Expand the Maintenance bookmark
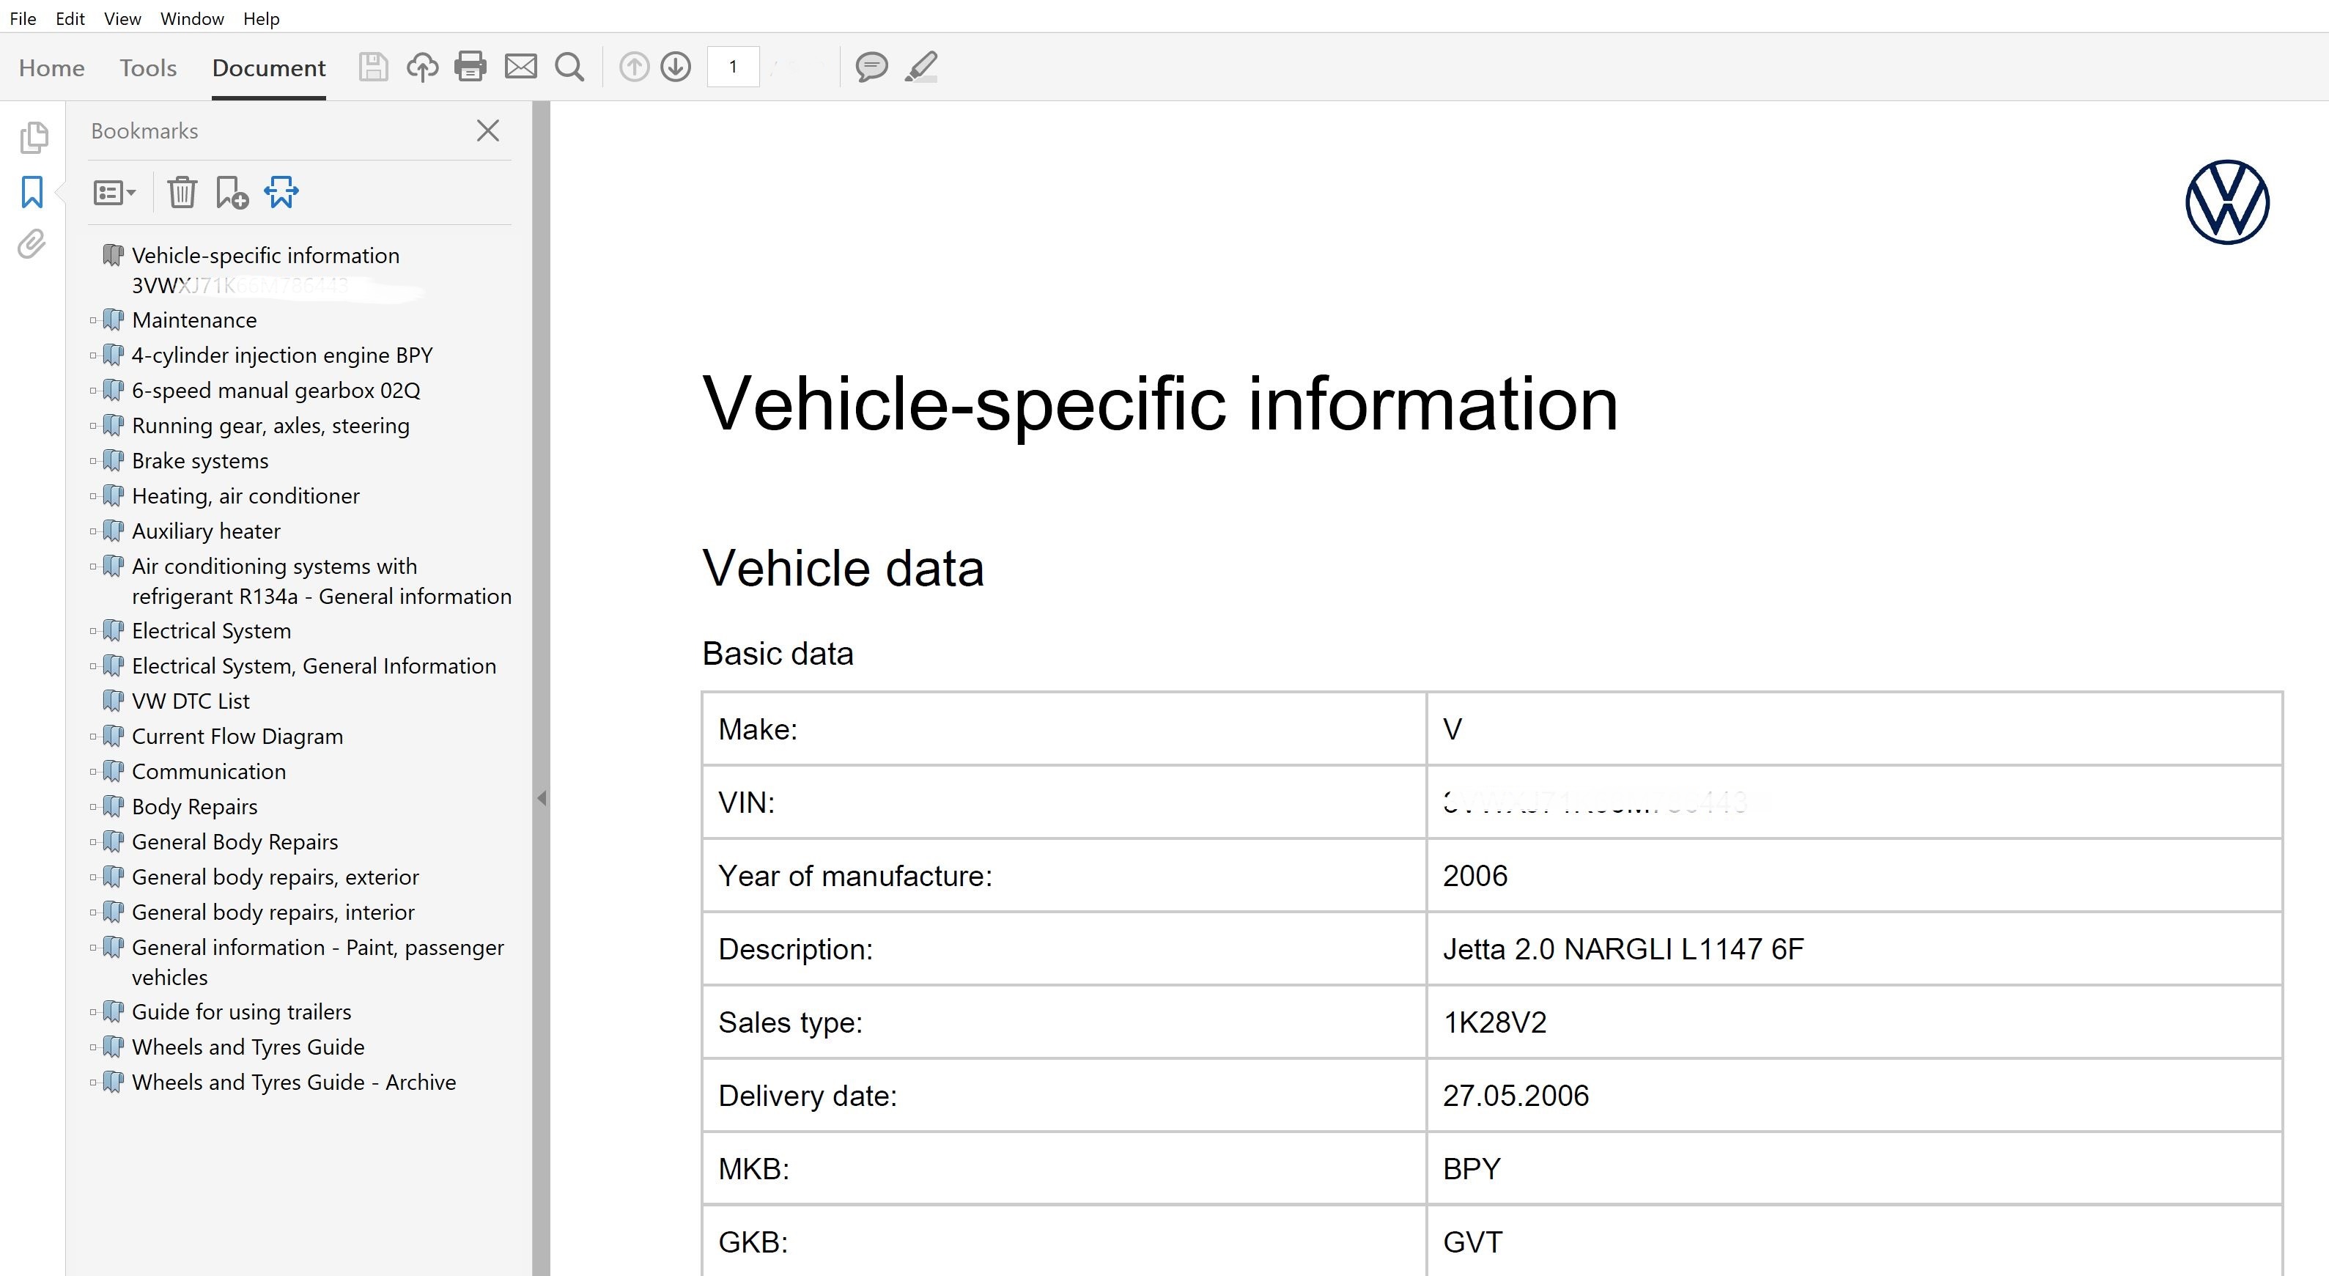Screen dimensions: 2329x1276 (x=93, y=320)
